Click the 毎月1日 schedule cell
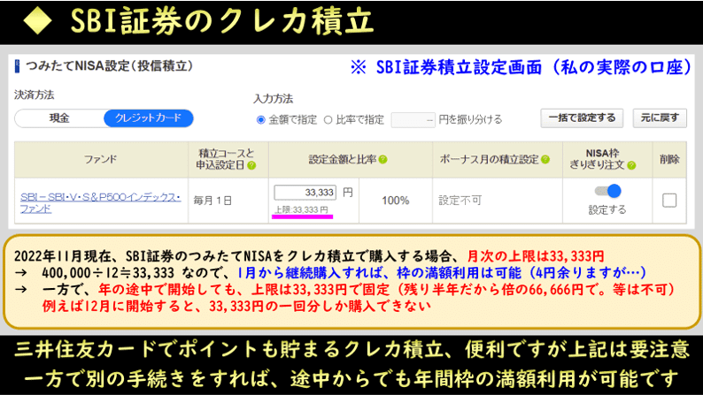 click(x=228, y=201)
